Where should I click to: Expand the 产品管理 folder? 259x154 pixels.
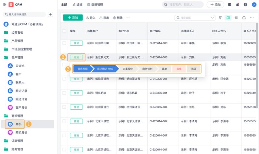[17, 41]
